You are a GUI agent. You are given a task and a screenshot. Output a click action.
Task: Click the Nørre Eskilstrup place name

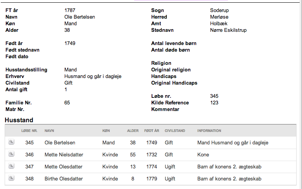click(x=228, y=30)
